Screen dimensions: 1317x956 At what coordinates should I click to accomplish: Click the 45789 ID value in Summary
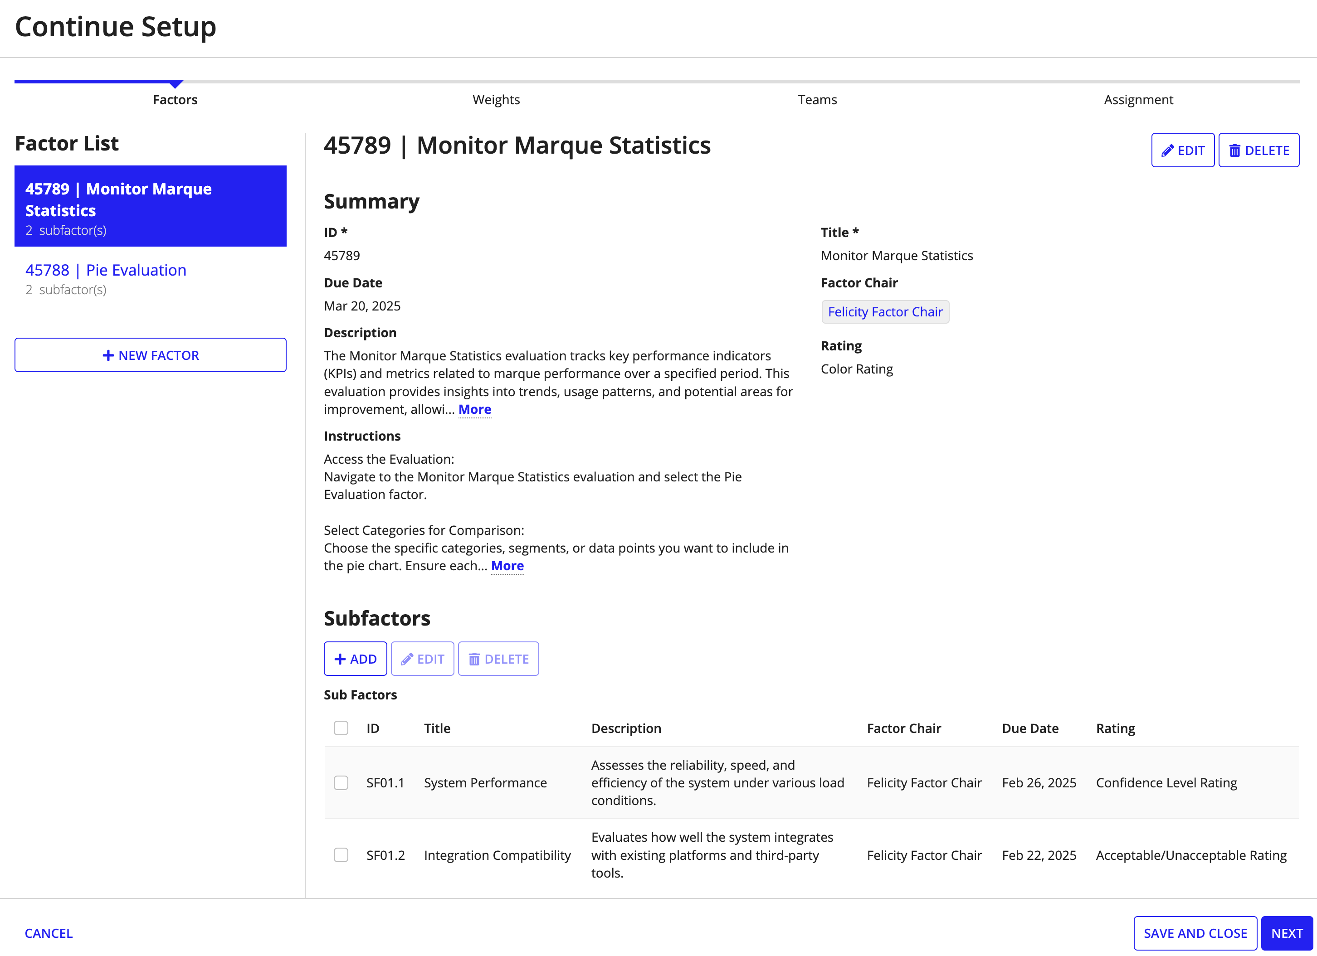[x=342, y=255]
